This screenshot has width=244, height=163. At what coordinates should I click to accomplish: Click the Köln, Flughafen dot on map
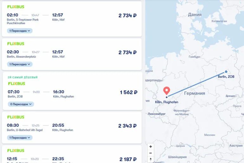pos(167,97)
